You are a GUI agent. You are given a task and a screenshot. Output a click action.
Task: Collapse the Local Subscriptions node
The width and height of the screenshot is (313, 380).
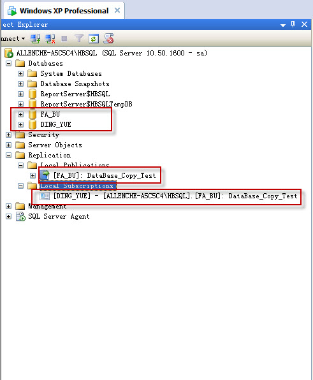pos(21,186)
